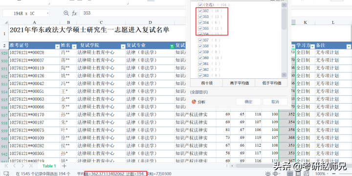Screen dimensions: 352x176
Task: Click the select-all triangle at grid corner
Action: click(6, 22)
